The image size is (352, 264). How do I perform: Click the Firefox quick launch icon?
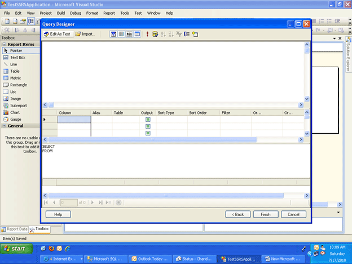pos(51,248)
